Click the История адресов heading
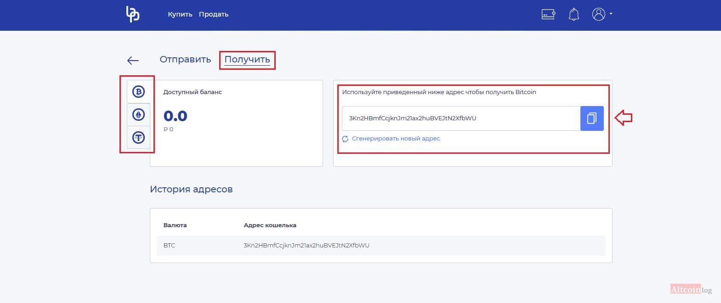Viewport: 721px width, 303px height. (x=191, y=189)
